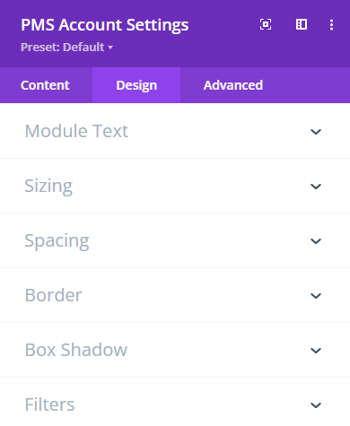The width and height of the screenshot is (350, 426).
Task: Go to the Advanced tab
Action: click(233, 85)
